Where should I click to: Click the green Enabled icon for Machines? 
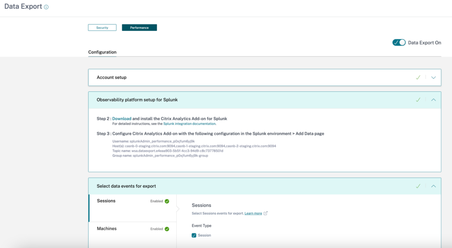click(167, 229)
